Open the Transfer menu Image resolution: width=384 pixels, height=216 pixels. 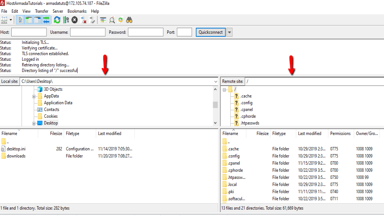click(41, 11)
